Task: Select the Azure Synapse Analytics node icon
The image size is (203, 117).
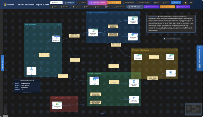Action: coord(134,82)
